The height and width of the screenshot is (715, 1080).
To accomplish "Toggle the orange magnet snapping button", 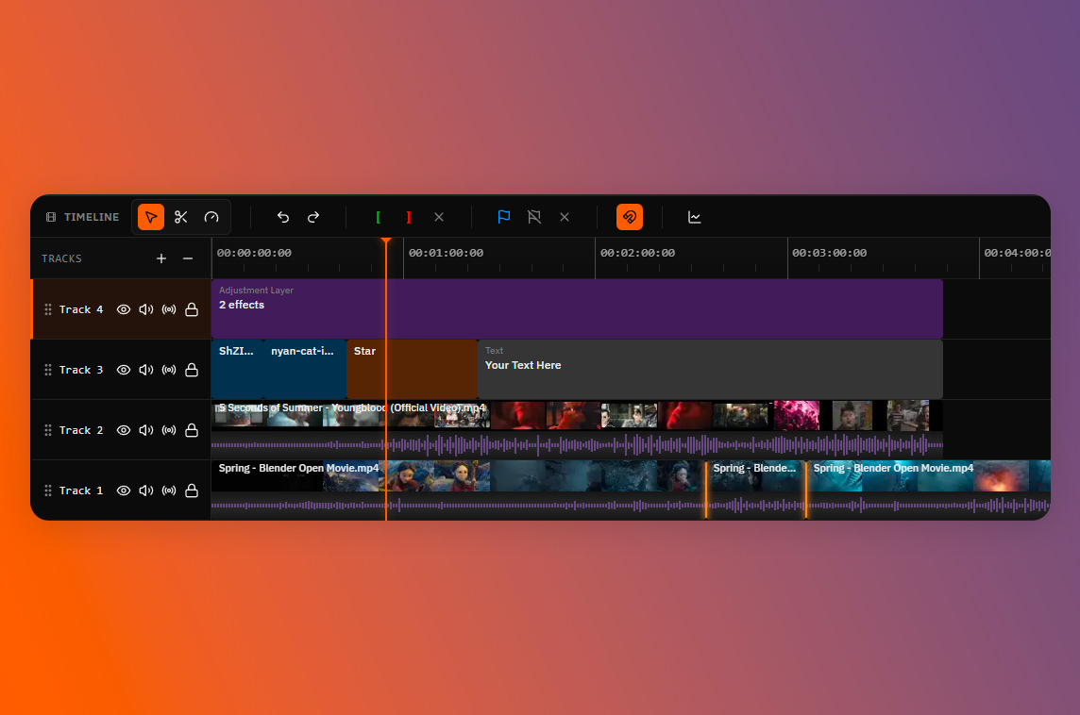I will 630,217.
